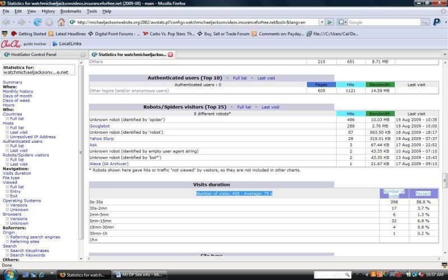Image resolution: width=448 pixels, height=280 pixels.
Task: Click the status bar icon at far right
Action: 444,265
